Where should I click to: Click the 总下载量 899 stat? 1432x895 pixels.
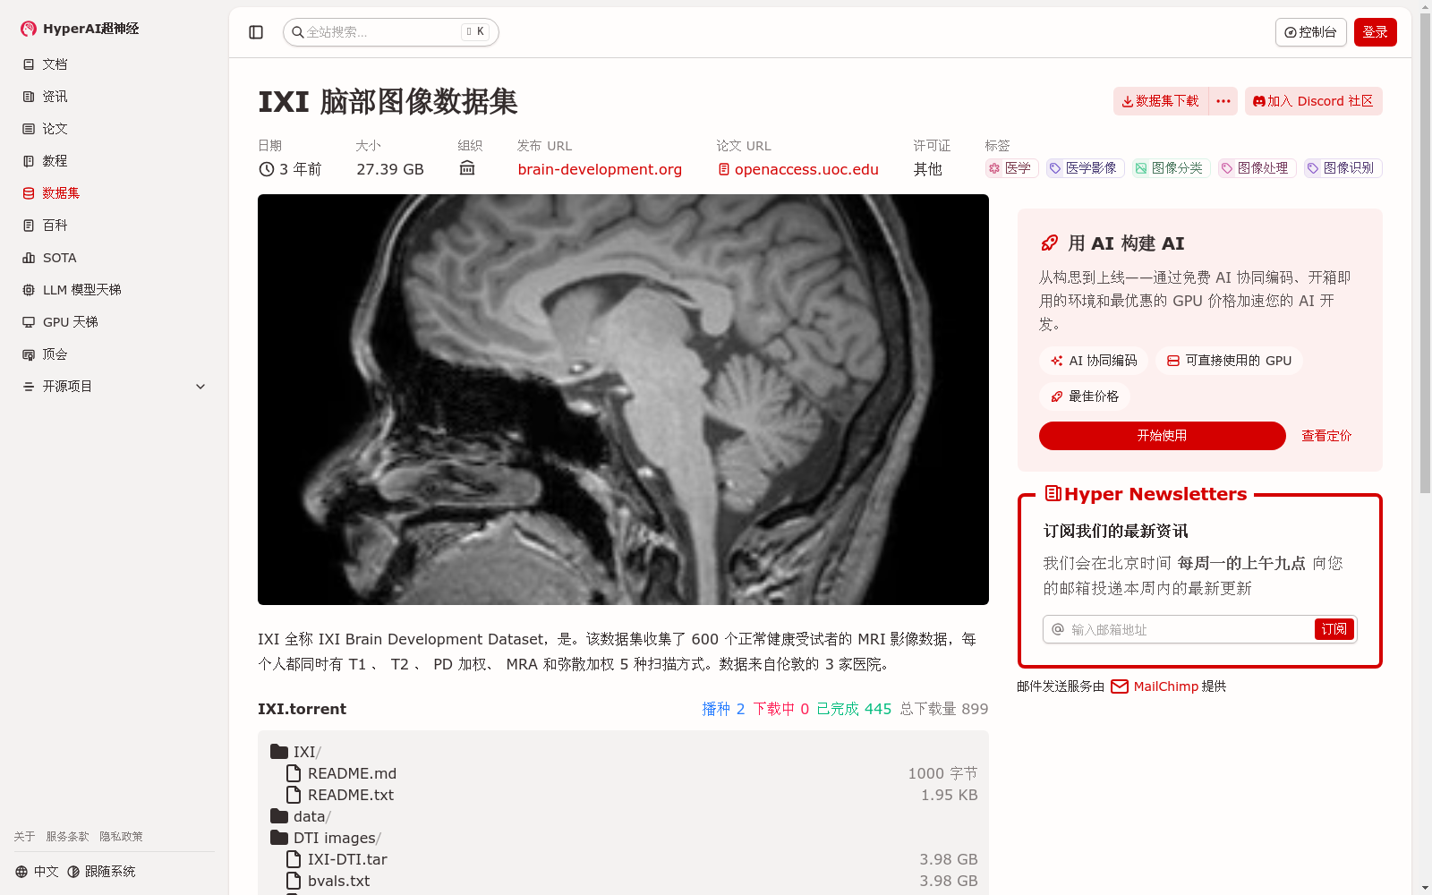pos(944,709)
